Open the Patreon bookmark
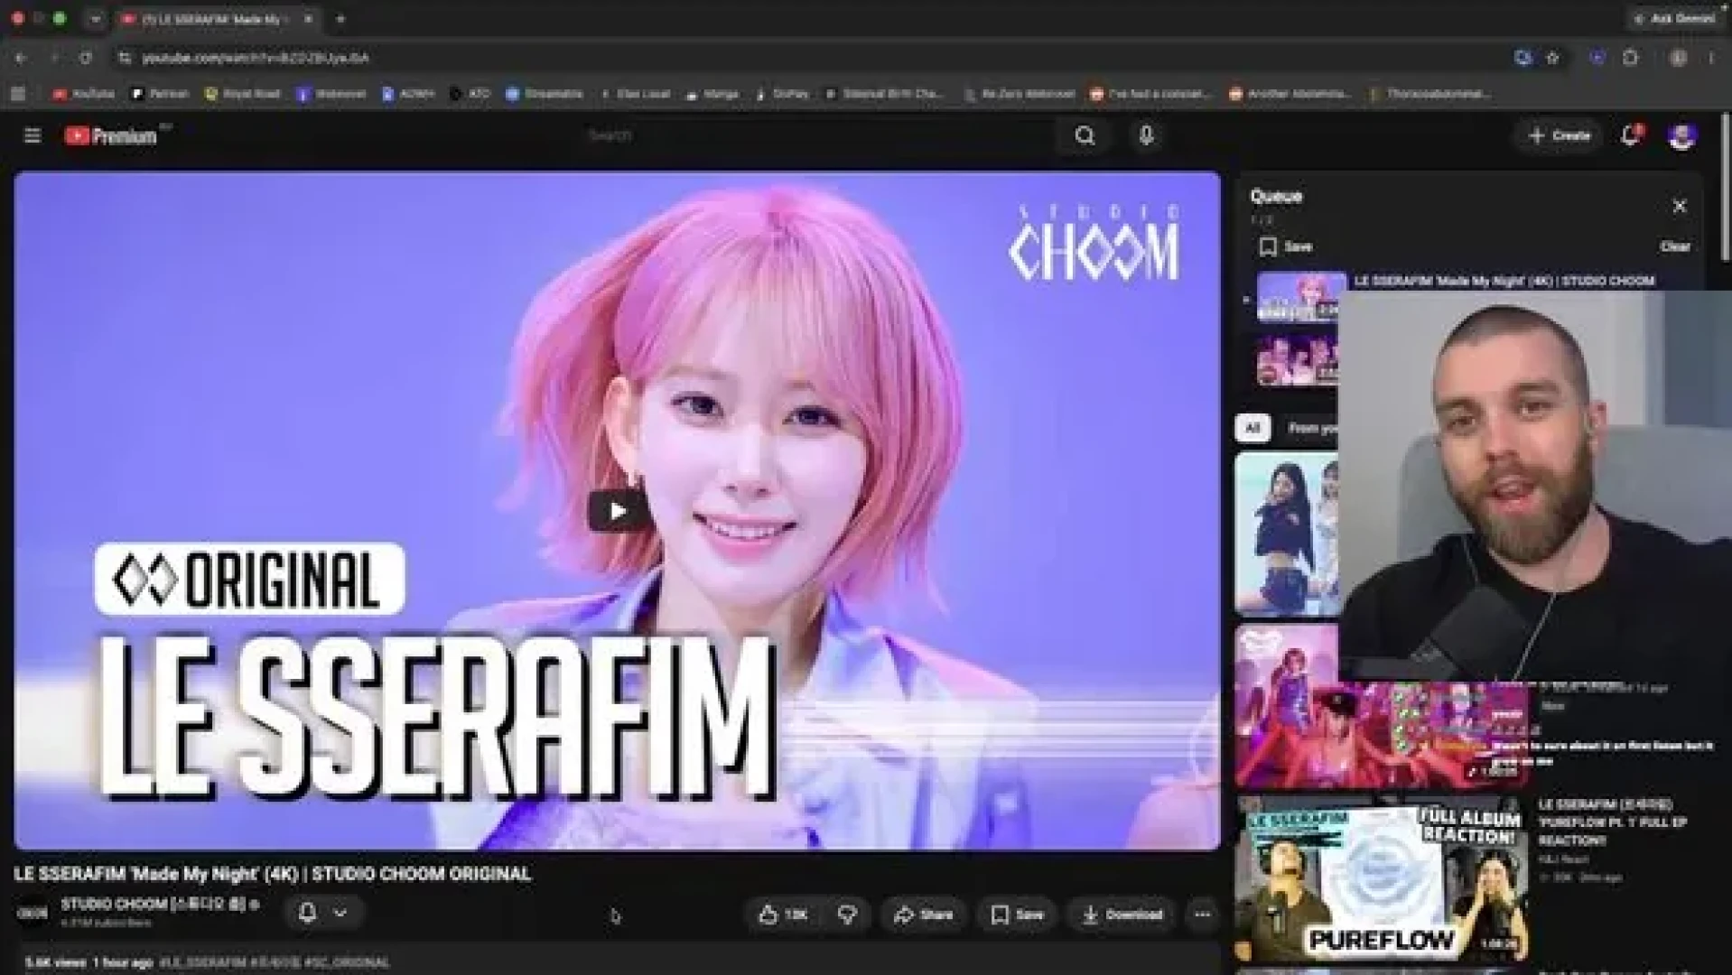The height and width of the screenshot is (975, 1732). tap(159, 94)
